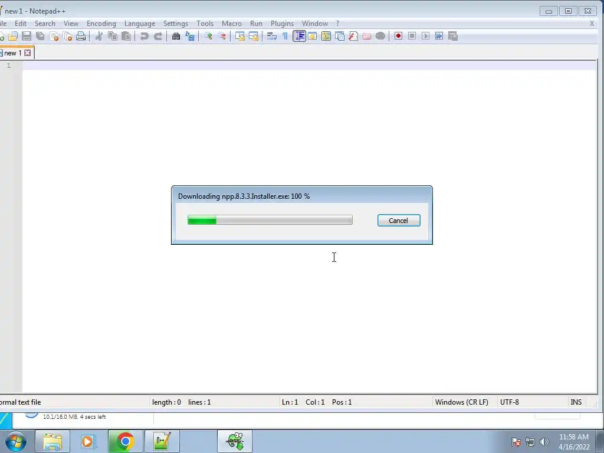This screenshot has height=453, width=604.
Task: Toggle the Indent Guide icon
Action: pyautogui.click(x=299, y=36)
